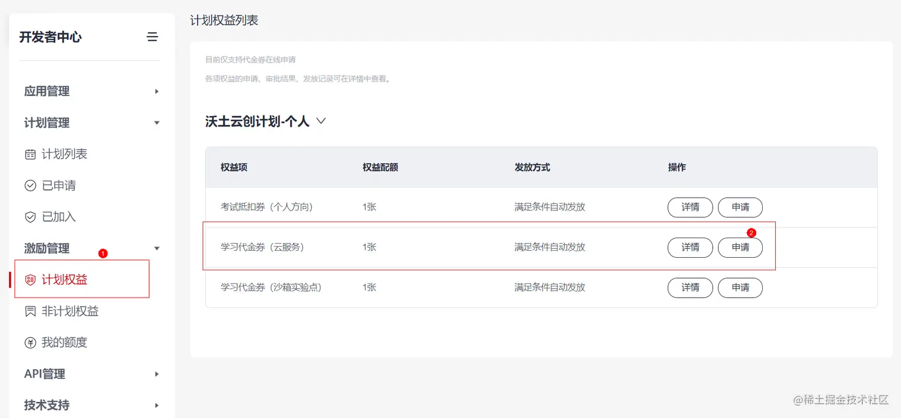
Task: Click the 考试抵扣券（个人方向） cell
Action: (x=267, y=207)
